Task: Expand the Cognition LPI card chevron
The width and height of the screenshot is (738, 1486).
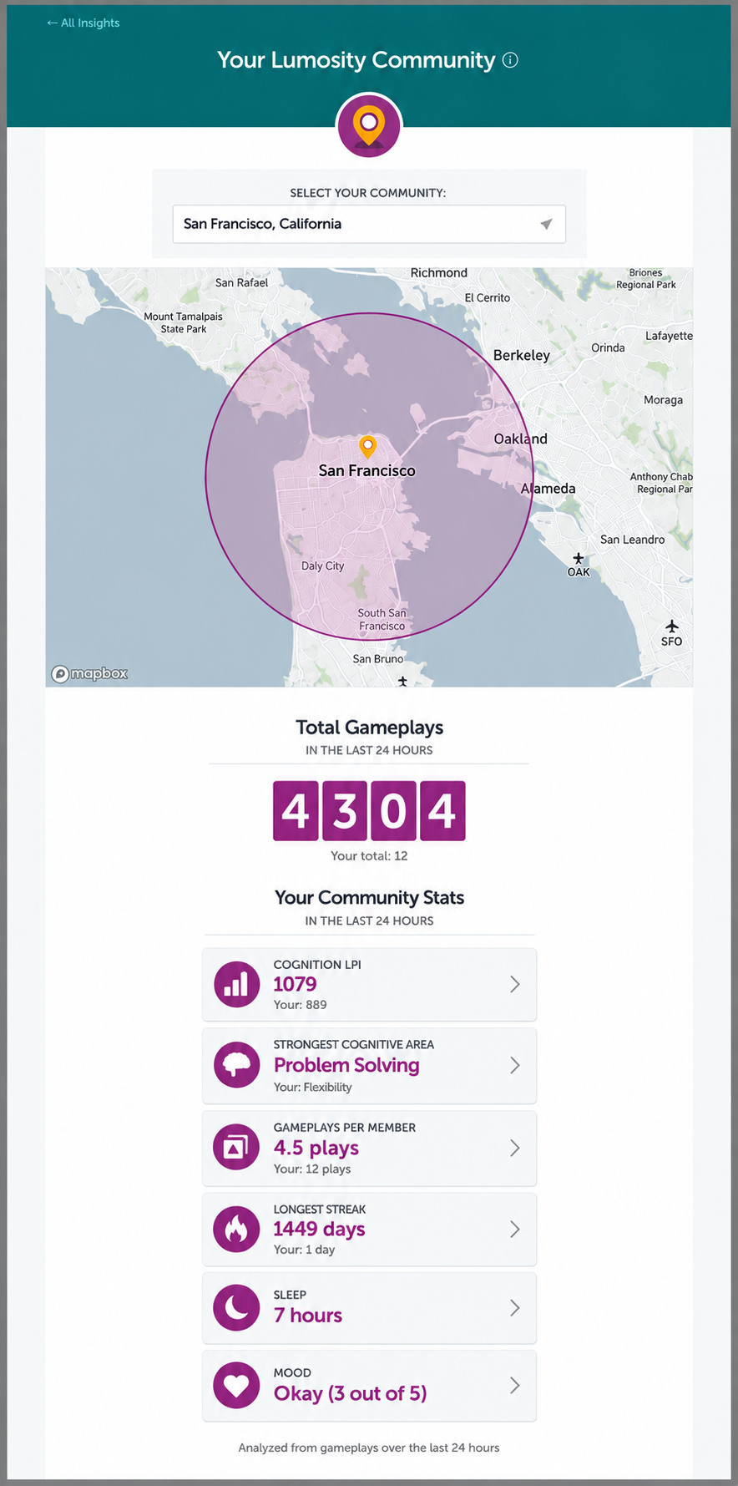Action: point(515,984)
